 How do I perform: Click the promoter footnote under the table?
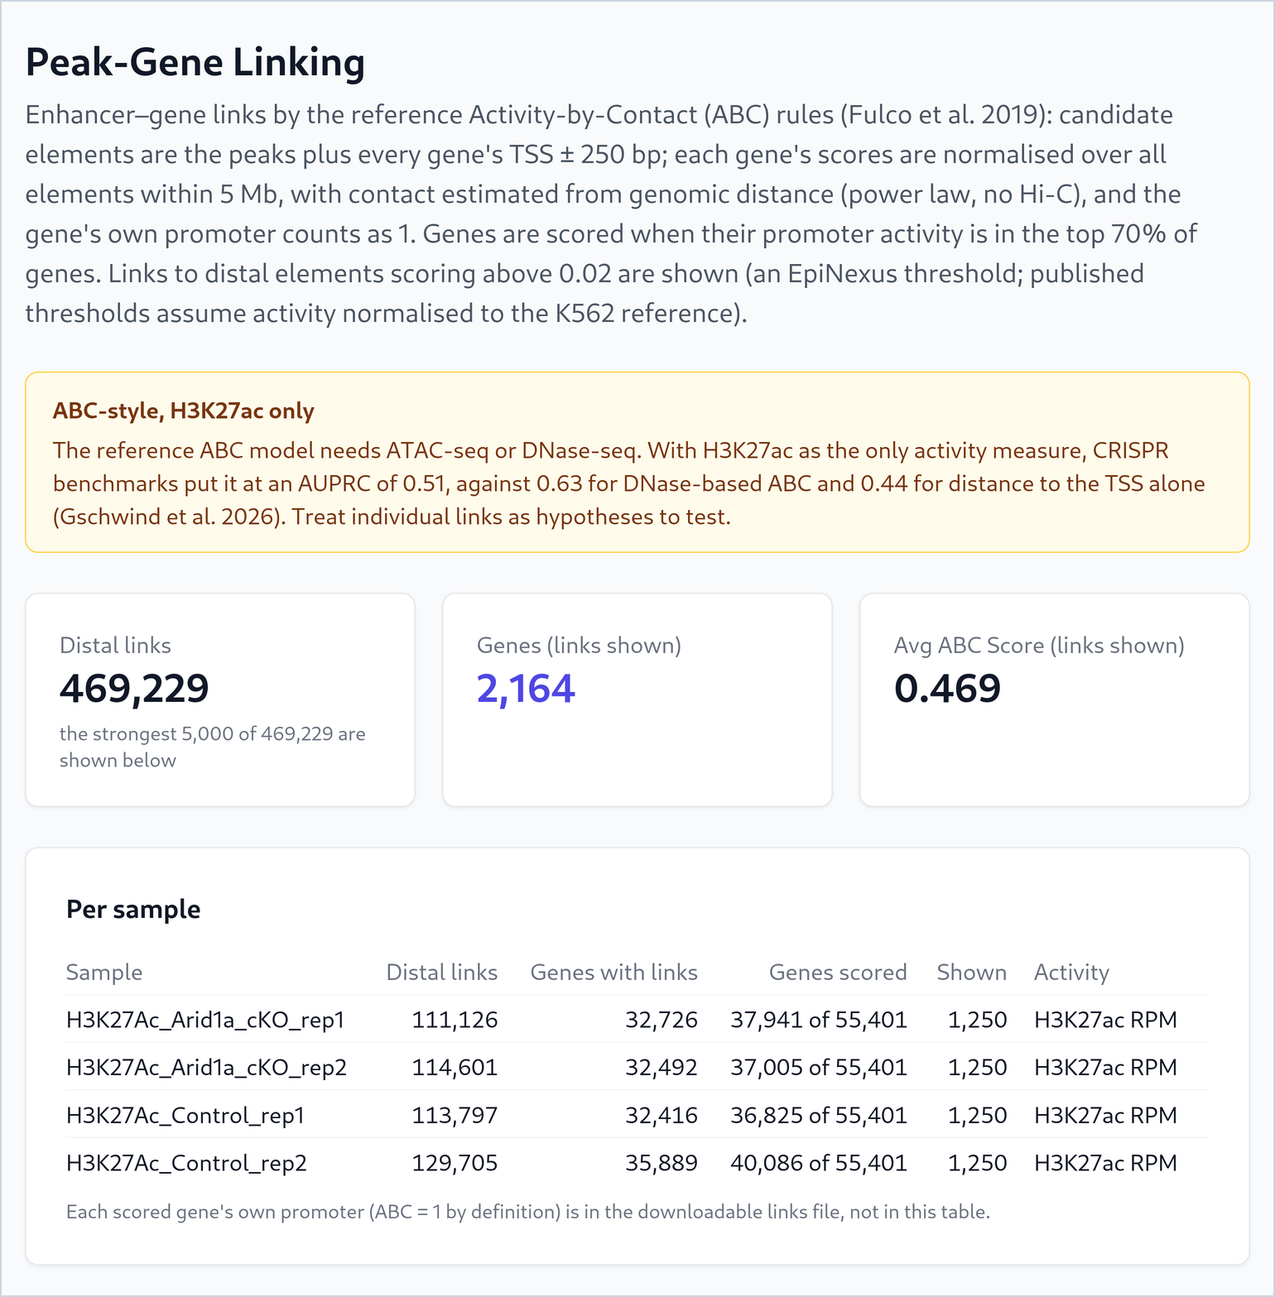pyautogui.click(x=528, y=1212)
